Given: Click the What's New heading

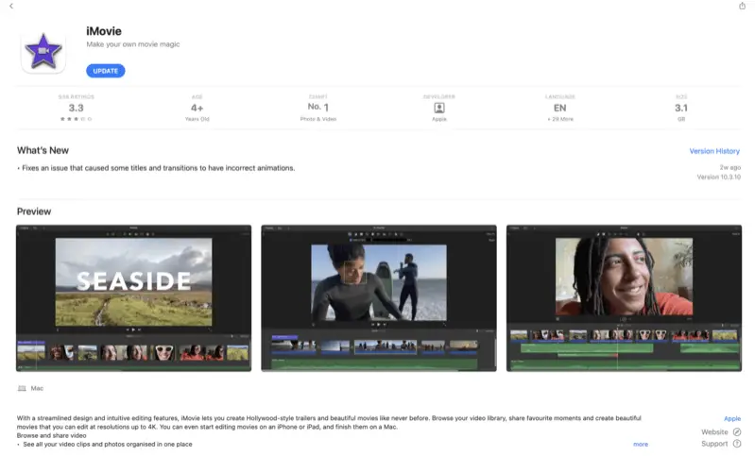Looking at the screenshot, I should point(43,150).
